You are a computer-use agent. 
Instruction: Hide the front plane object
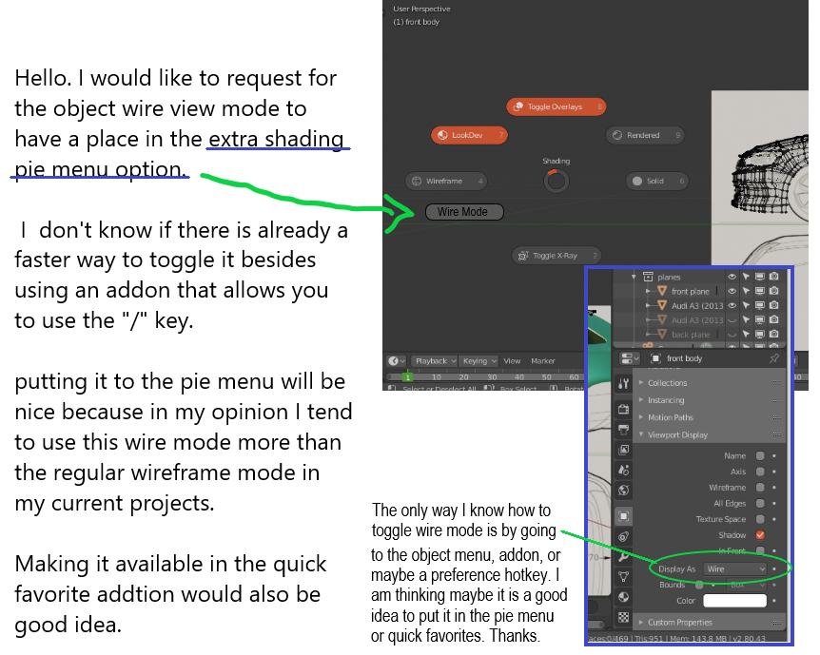coord(732,291)
